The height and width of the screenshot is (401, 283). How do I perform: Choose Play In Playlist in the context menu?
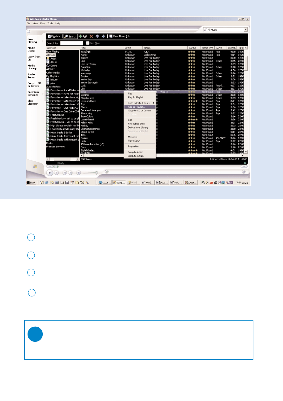tap(140, 98)
